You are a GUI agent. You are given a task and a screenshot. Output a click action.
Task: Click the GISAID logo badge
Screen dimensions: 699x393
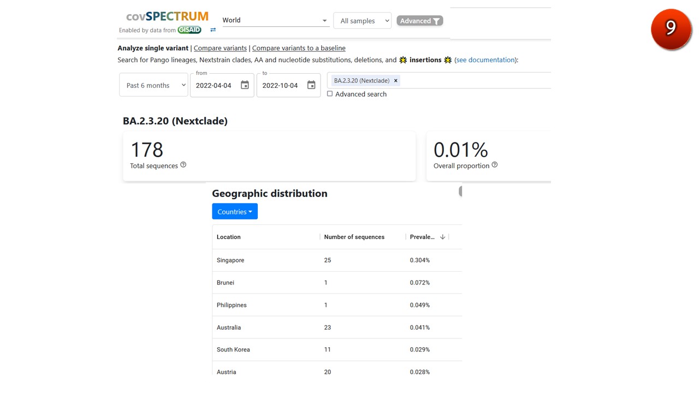(x=189, y=30)
